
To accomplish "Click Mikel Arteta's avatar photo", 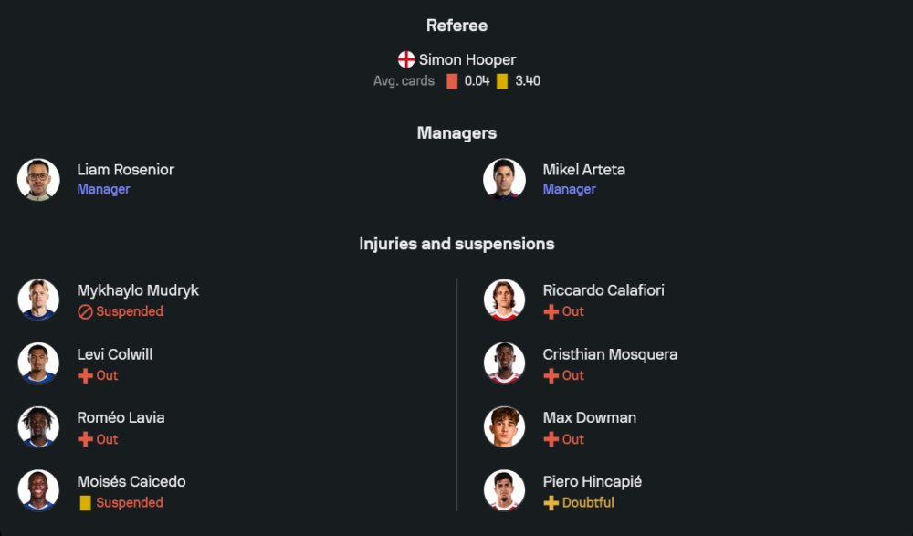I will (x=504, y=179).
